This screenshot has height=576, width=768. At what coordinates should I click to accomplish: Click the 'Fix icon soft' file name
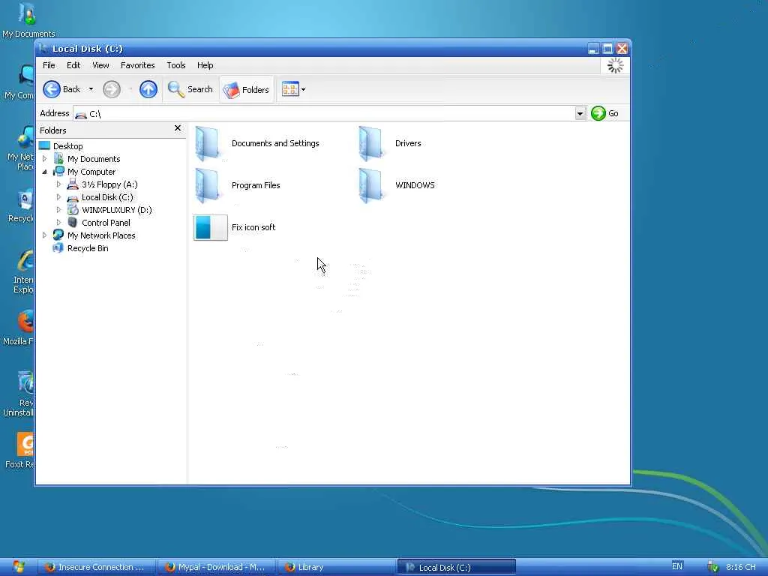pyautogui.click(x=253, y=227)
